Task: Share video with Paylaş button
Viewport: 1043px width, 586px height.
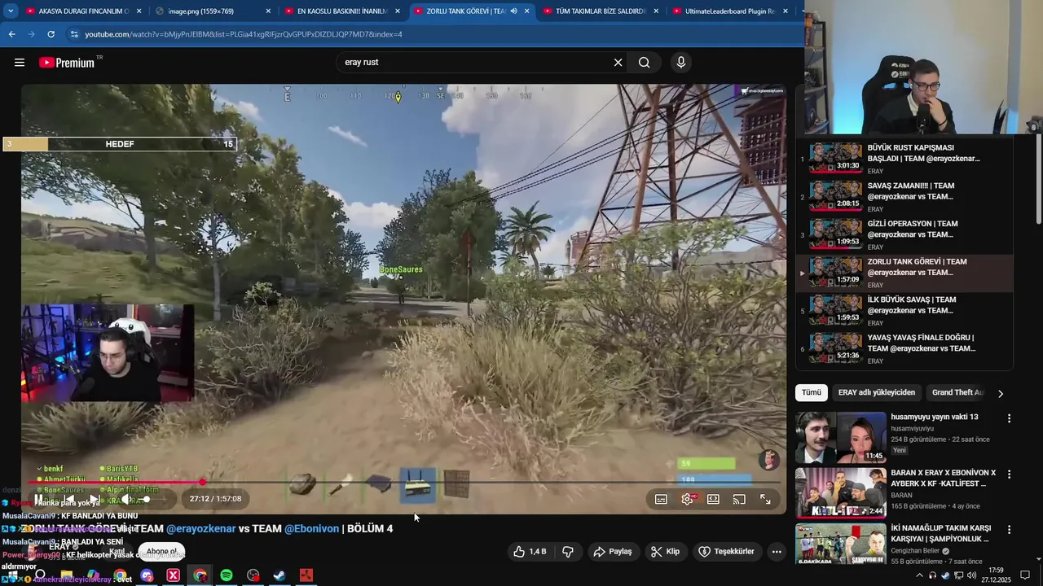Action: coord(613,552)
